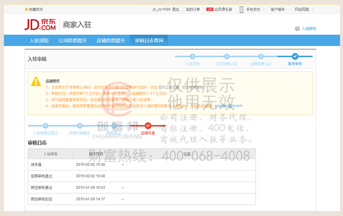Click the JD.COM 京东 logo
This screenshot has width=343, height=216.
pyautogui.click(x=40, y=25)
